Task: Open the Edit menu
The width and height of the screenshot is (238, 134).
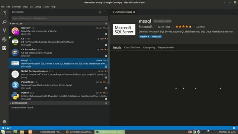Action: pyautogui.click(x=8, y=7)
